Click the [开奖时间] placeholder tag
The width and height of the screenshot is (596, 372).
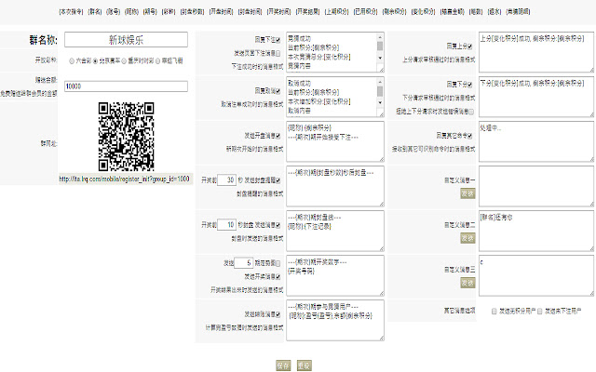pos(279,12)
